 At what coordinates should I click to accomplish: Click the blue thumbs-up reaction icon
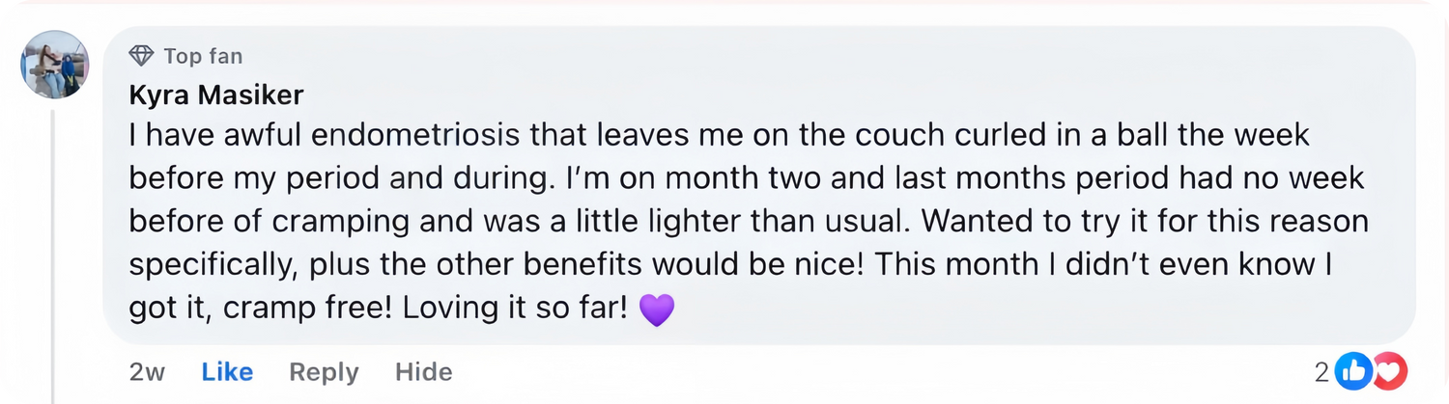click(1354, 371)
